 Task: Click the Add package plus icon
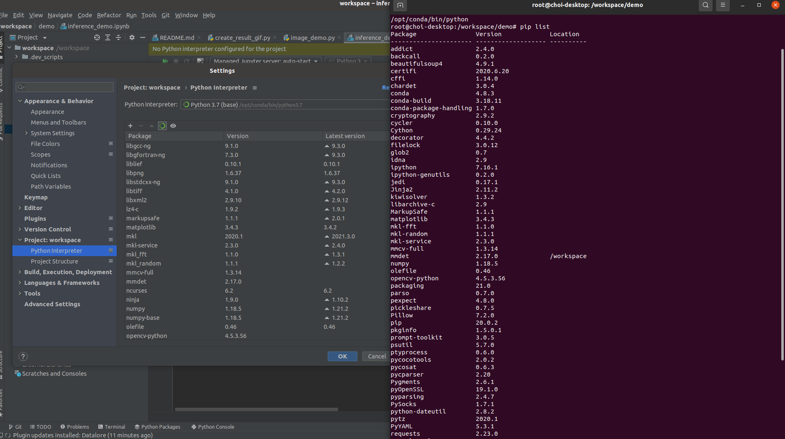(130, 126)
